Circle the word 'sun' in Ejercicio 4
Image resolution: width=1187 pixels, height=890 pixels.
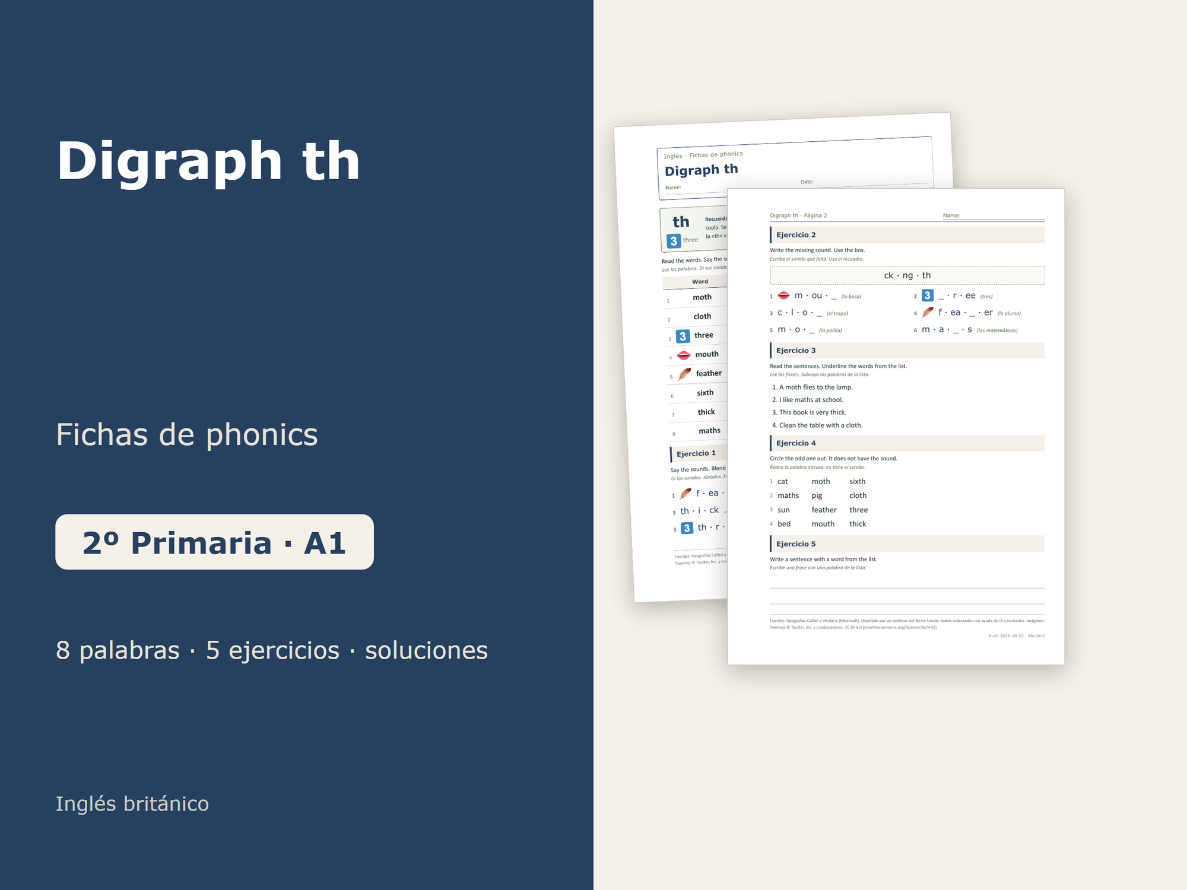click(783, 510)
